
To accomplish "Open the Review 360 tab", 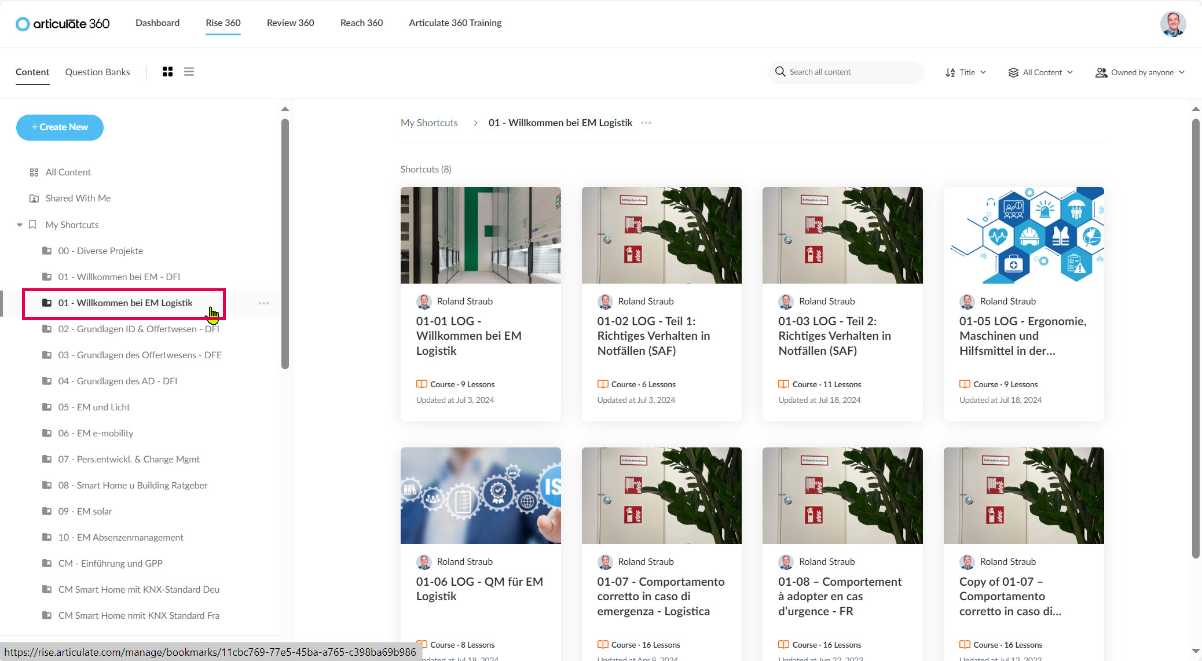I will click(291, 23).
